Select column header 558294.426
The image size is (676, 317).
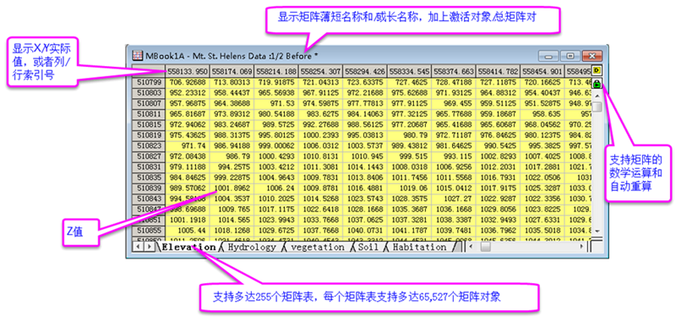point(365,71)
